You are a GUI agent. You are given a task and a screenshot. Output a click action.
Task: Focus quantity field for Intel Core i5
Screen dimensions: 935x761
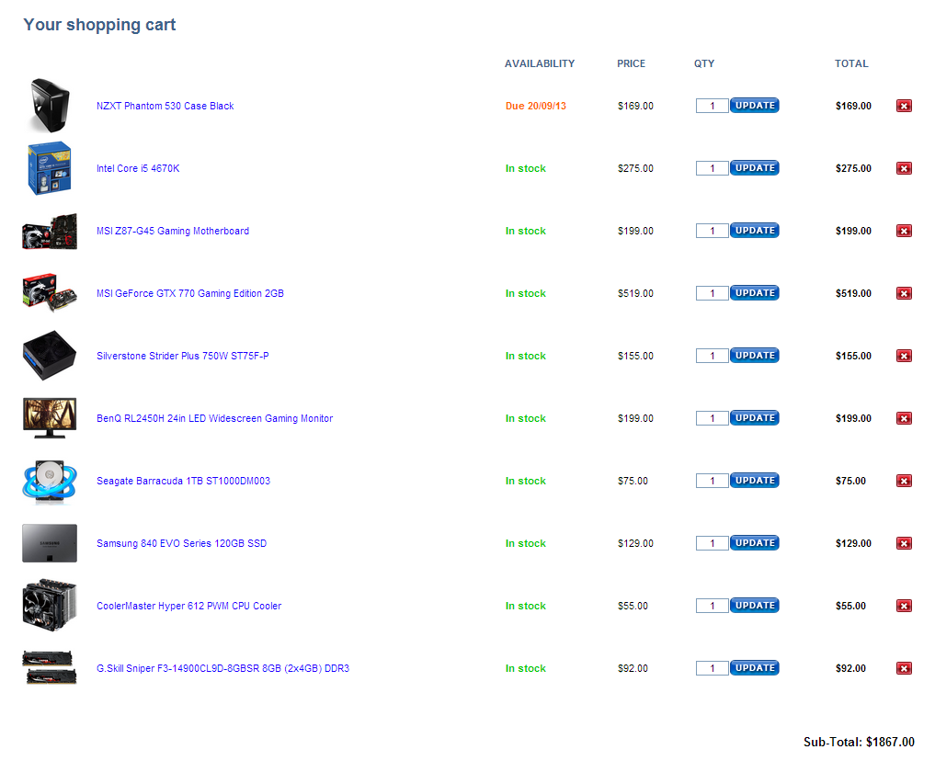(x=712, y=168)
